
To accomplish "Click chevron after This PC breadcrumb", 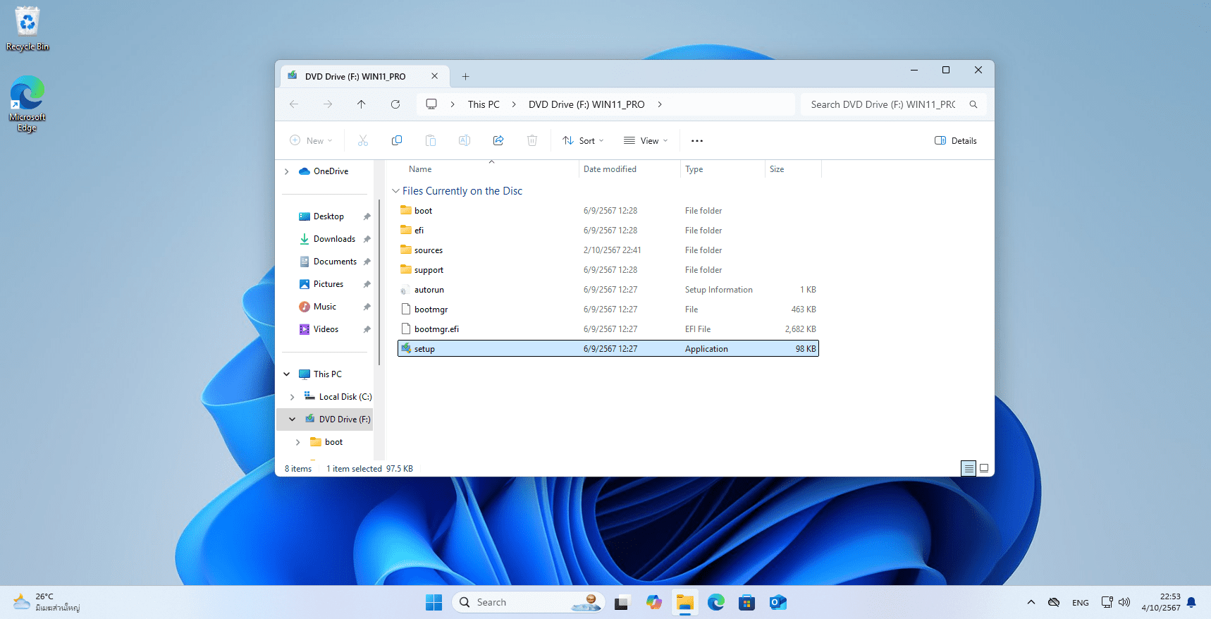I will [x=513, y=104].
